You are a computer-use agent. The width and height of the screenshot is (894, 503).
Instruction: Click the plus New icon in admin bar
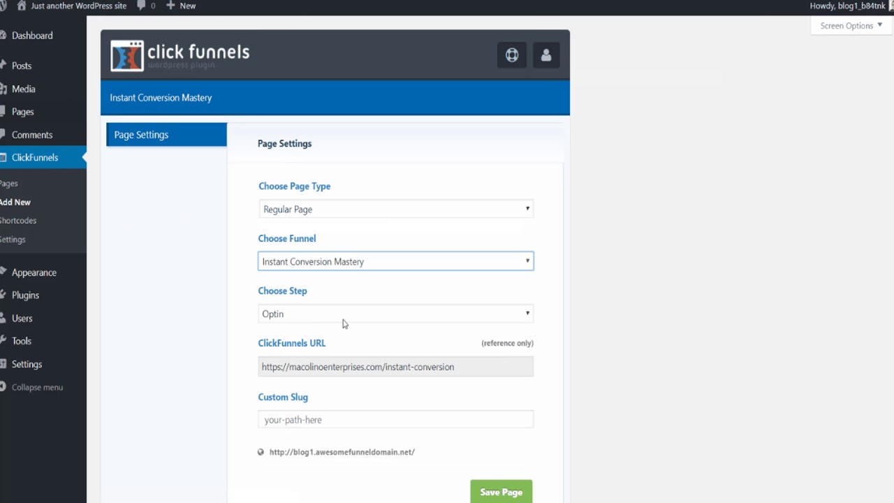click(x=170, y=6)
